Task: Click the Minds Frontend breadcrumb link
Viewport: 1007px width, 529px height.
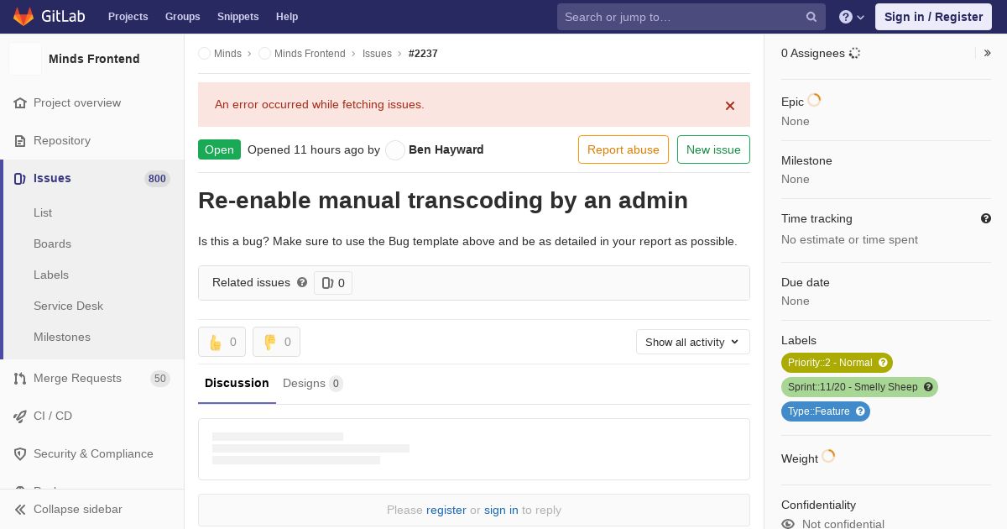Action: (310, 54)
